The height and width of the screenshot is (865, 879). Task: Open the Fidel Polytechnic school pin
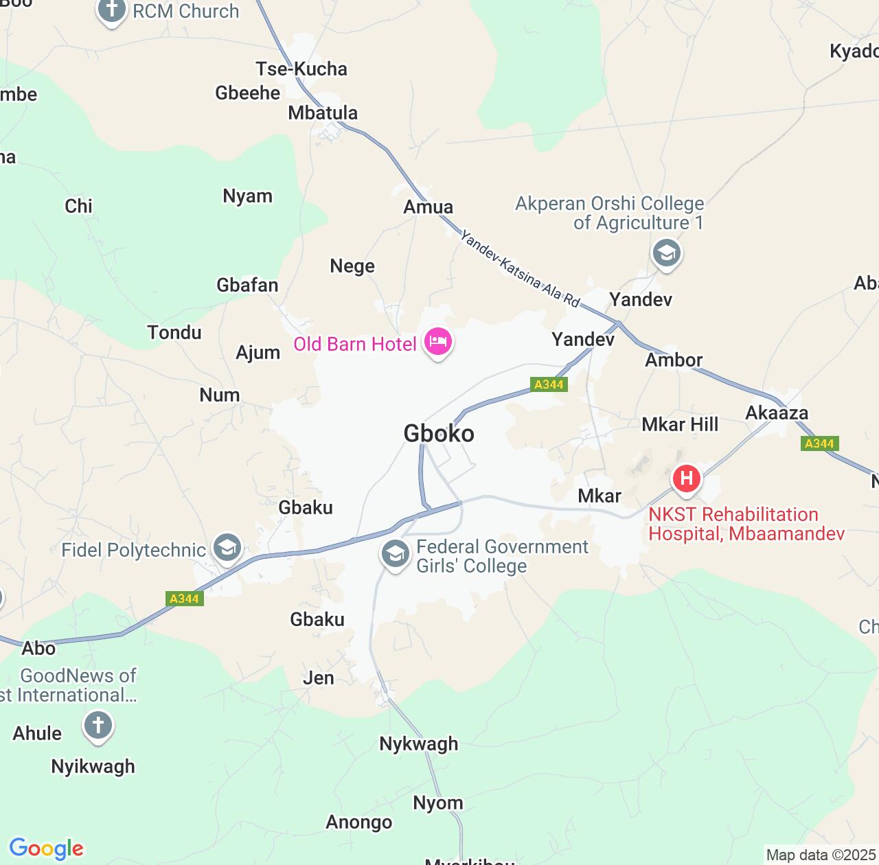coord(227,549)
